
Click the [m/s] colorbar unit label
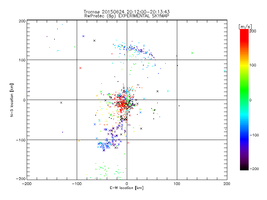pos(245,26)
